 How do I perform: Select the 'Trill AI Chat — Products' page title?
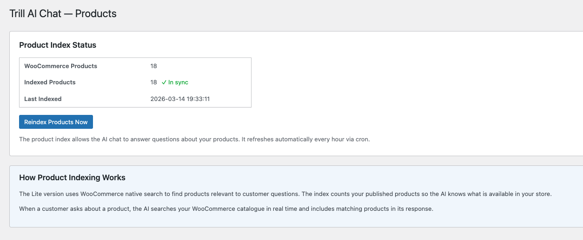tap(63, 14)
